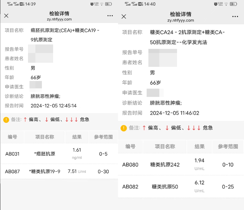Tap the yellow 备注 warning icon on CA24-2 report

click(123, 128)
